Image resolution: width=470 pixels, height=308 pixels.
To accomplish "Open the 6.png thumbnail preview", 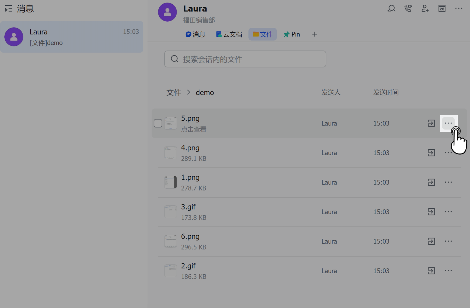I will (x=170, y=242).
